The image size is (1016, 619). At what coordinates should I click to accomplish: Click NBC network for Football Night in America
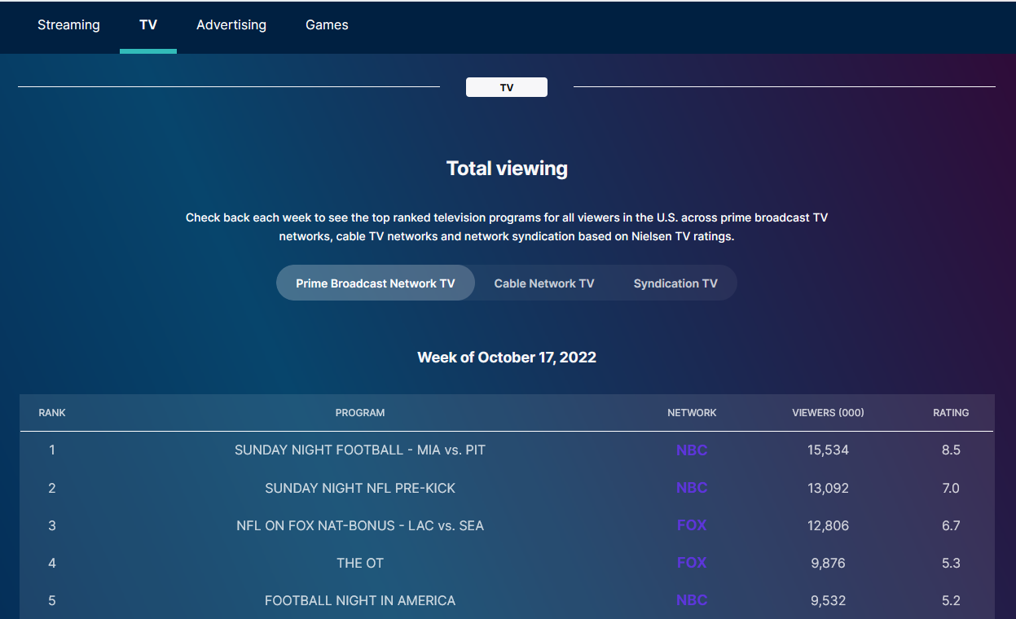coord(692,600)
